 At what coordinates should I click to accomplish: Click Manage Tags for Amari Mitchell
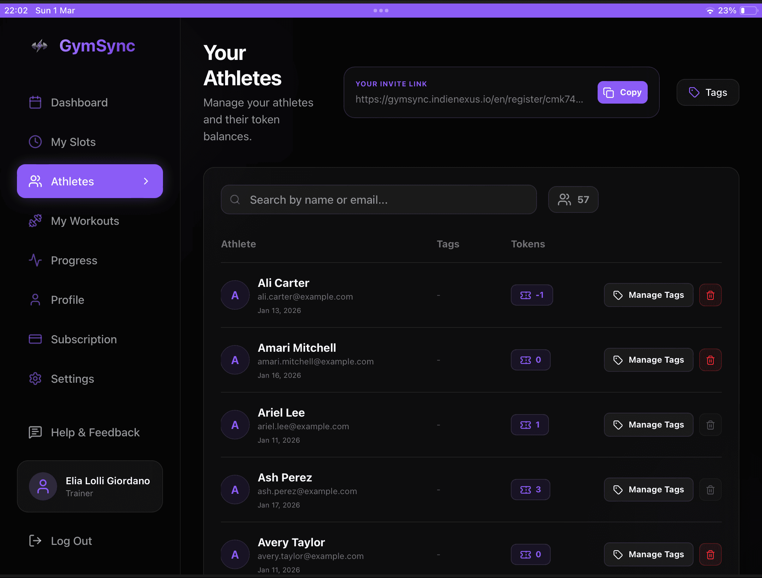tap(648, 360)
